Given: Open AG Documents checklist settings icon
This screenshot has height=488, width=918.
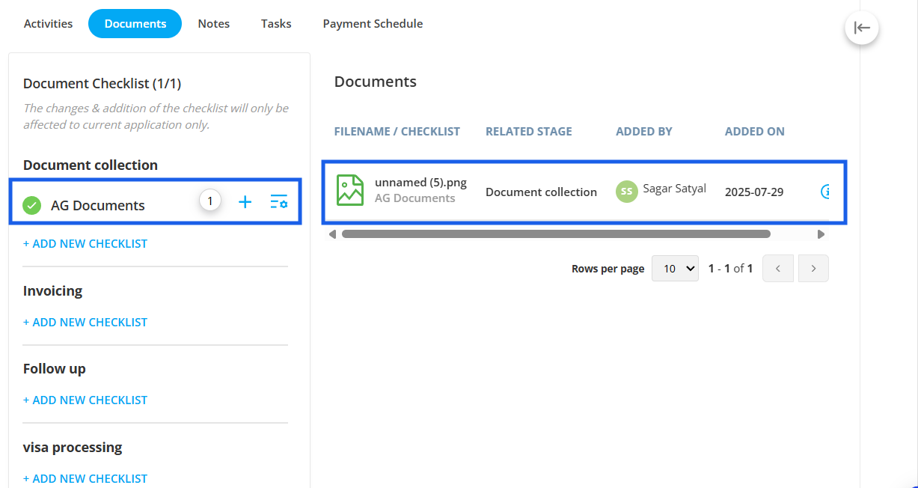Looking at the screenshot, I should pos(279,201).
